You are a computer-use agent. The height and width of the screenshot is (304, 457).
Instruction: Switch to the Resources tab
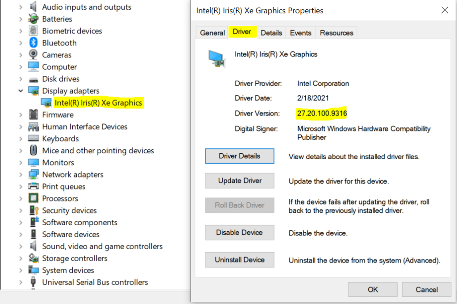click(x=336, y=32)
